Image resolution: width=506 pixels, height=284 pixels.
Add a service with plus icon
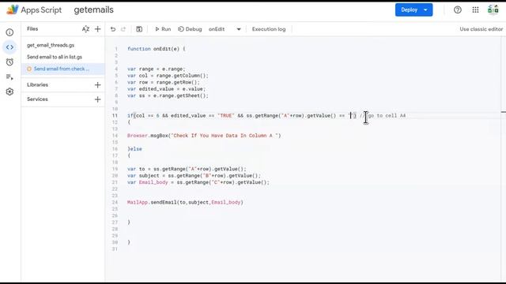click(97, 99)
